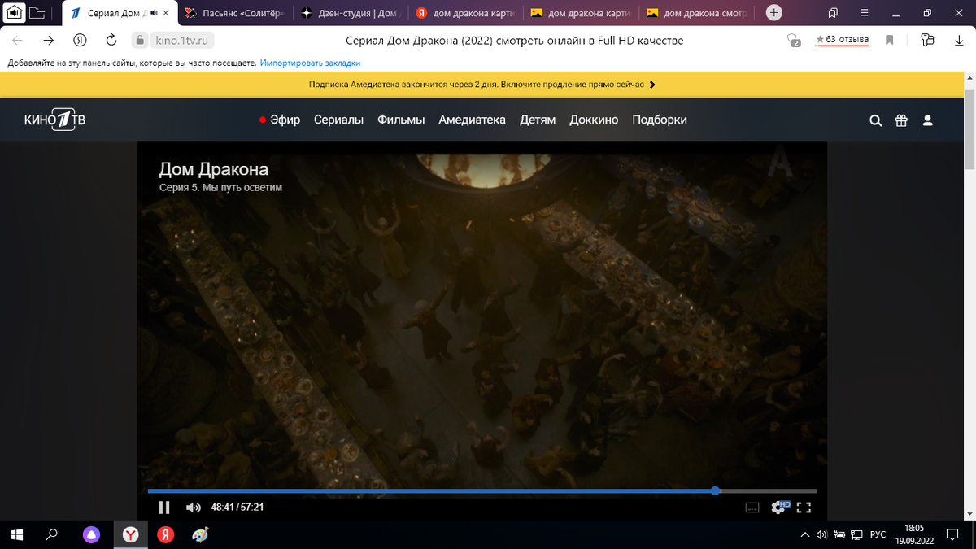976x549 pixels.
Task: Open the taskbar clock and date
Action: click(x=914, y=534)
